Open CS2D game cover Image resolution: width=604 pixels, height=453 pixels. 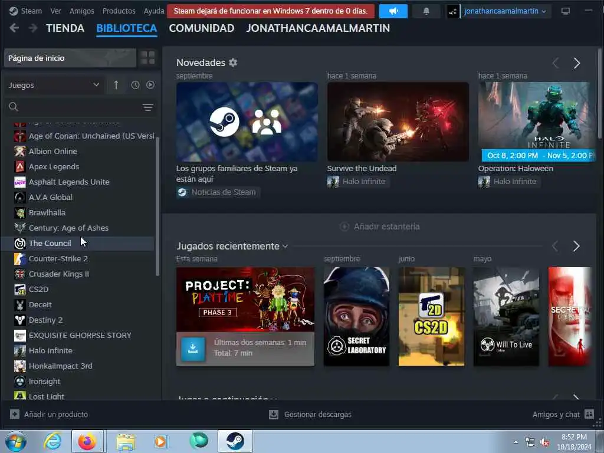click(431, 316)
